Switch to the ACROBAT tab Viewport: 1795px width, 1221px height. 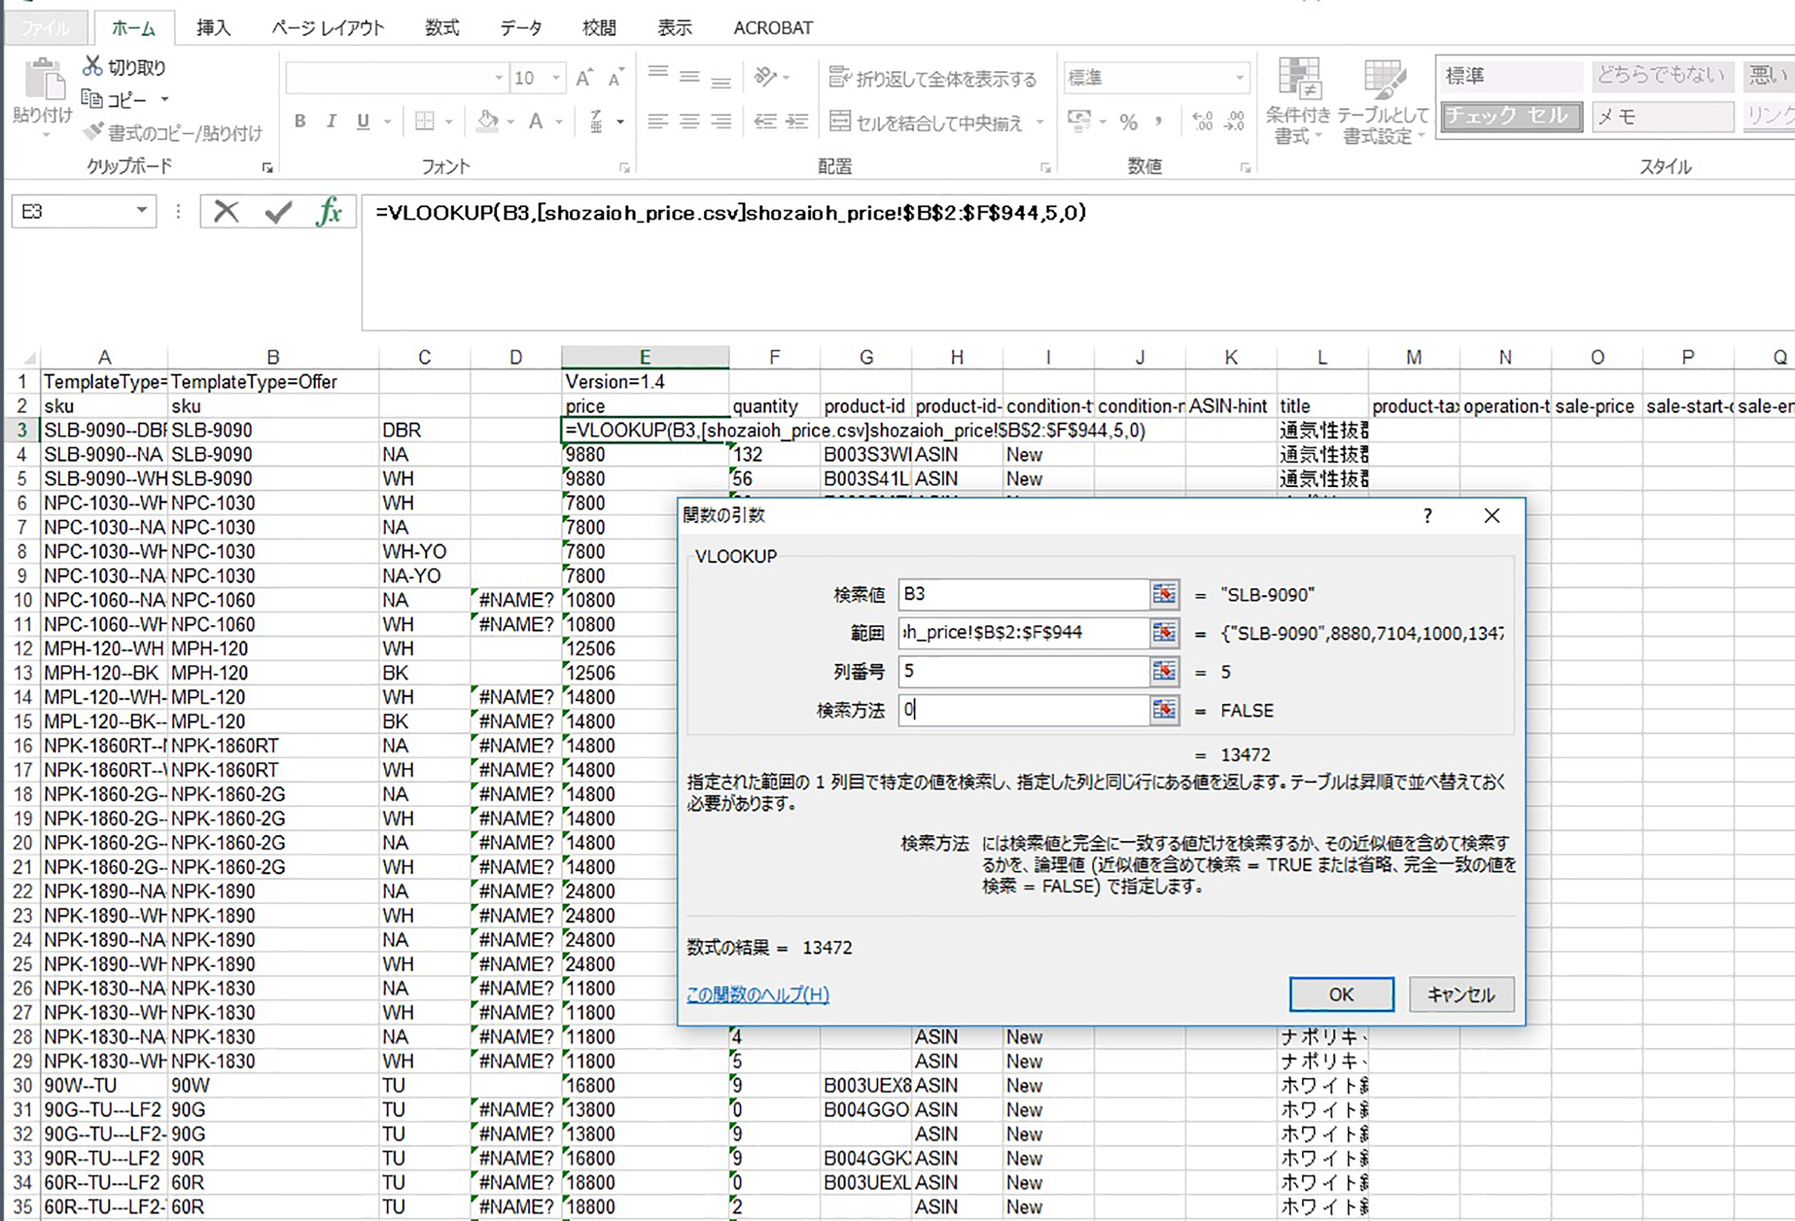773,28
